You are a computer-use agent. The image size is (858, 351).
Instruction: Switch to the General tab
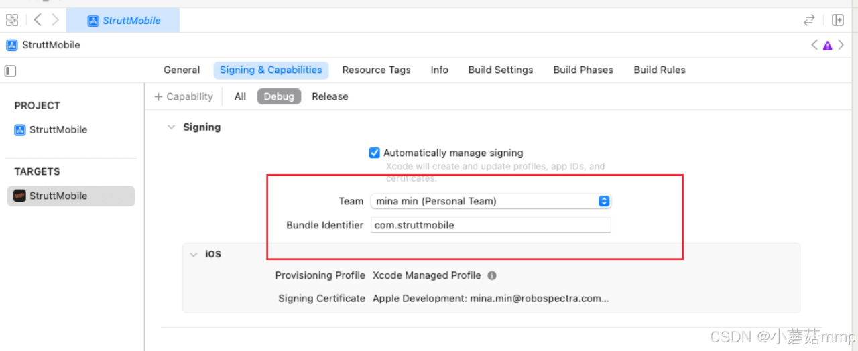click(182, 70)
